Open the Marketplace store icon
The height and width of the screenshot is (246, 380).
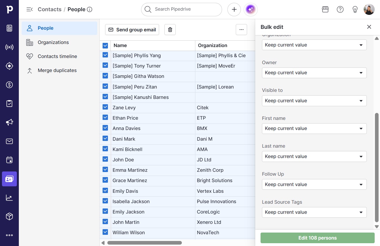point(325,10)
